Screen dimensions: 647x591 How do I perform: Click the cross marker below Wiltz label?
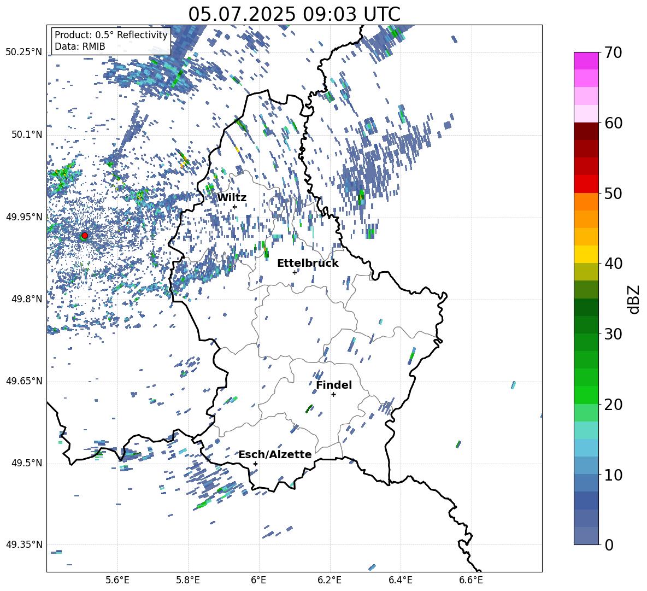point(235,207)
